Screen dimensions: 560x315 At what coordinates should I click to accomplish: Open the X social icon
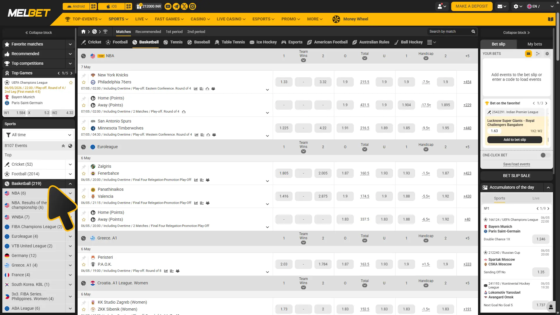pyautogui.click(x=184, y=6)
